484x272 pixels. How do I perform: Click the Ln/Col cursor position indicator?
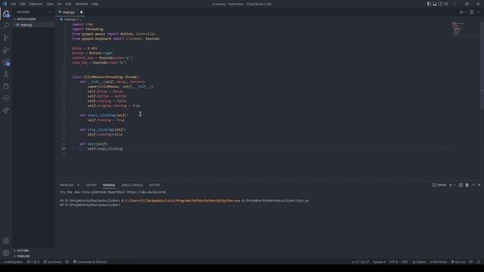click(x=360, y=262)
